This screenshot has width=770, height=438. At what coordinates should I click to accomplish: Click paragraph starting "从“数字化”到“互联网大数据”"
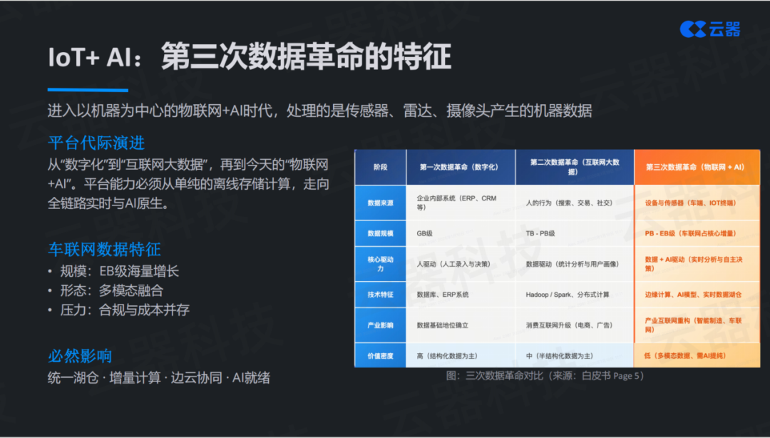tap(188, 184)
